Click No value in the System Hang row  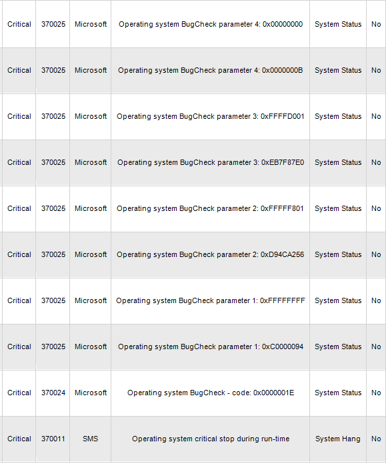(376, 439)
